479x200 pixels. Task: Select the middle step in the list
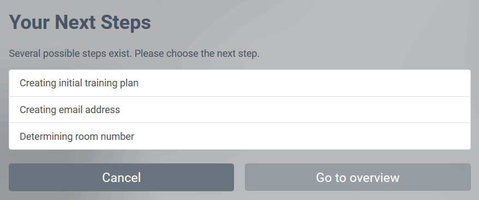click(239, 110)
